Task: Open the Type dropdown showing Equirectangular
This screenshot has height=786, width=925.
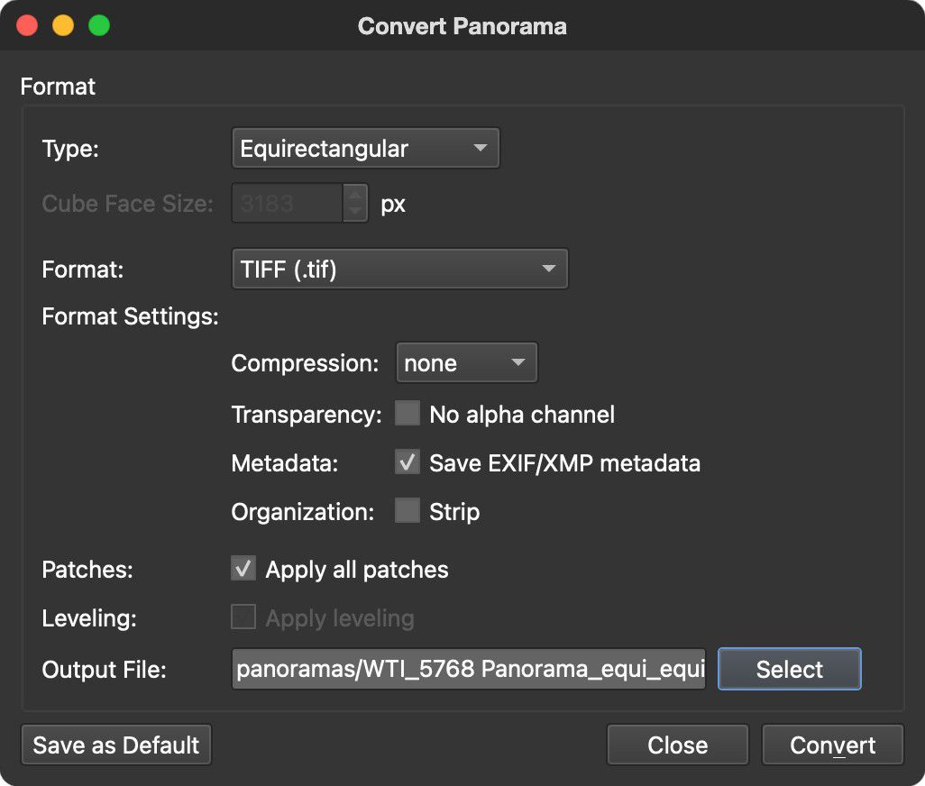Action: 366,148
